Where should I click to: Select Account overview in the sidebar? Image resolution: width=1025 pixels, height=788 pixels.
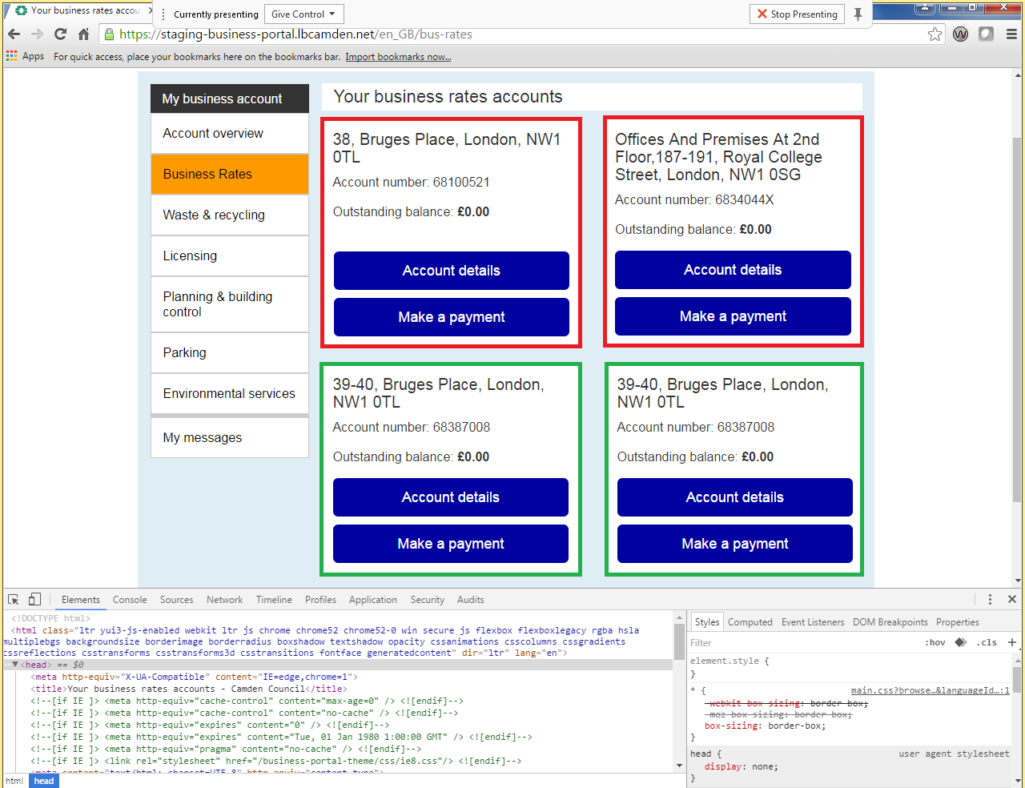[x=230, y=134]
